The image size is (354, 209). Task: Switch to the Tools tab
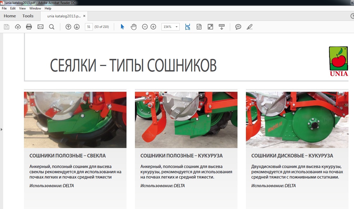28,16
